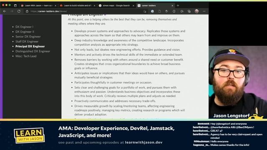Screen dimensions: 267x150
Task: Close the Learn to build reliable tab
Action: pos(95,5)
